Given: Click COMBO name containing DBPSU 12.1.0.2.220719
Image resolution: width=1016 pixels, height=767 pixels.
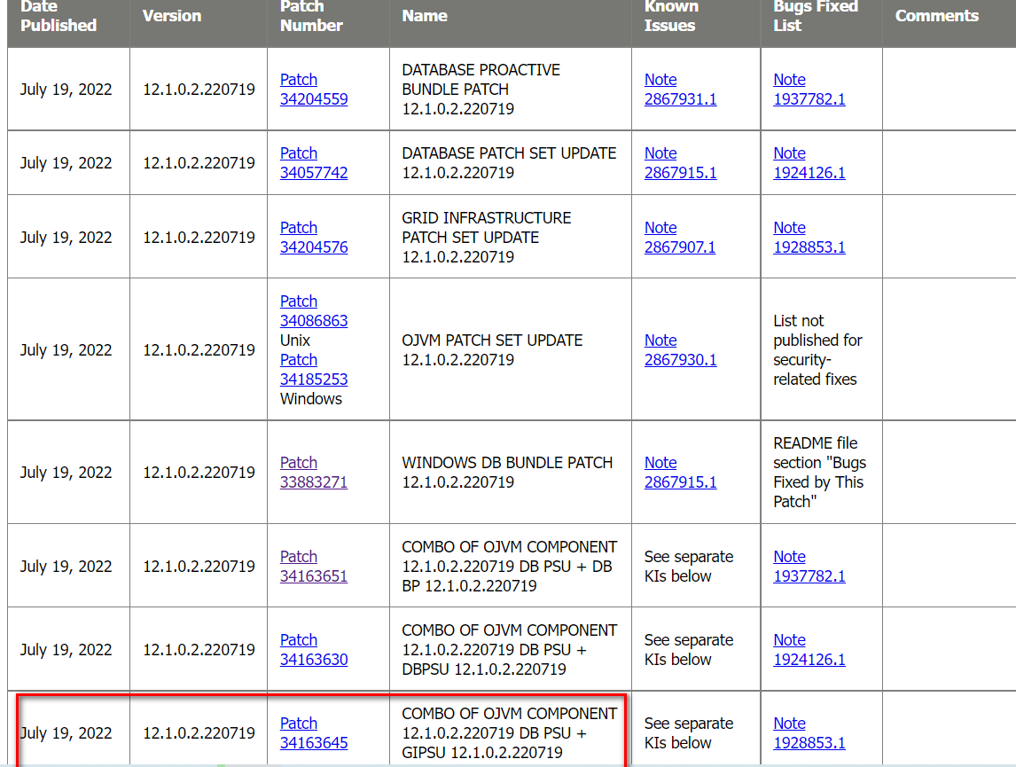Looking at the screenshot, I should 509,650.
